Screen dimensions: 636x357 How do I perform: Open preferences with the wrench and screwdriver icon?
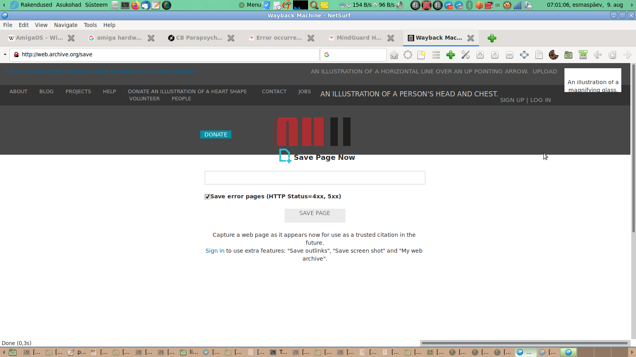coord(465,55)
